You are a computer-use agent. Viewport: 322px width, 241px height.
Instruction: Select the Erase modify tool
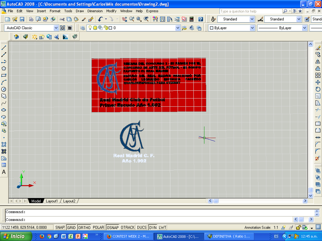coord(318,48)
